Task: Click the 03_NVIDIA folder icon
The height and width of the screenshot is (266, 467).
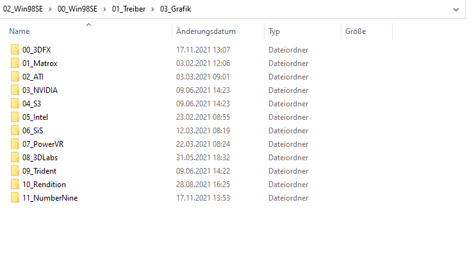Action: 15,90
